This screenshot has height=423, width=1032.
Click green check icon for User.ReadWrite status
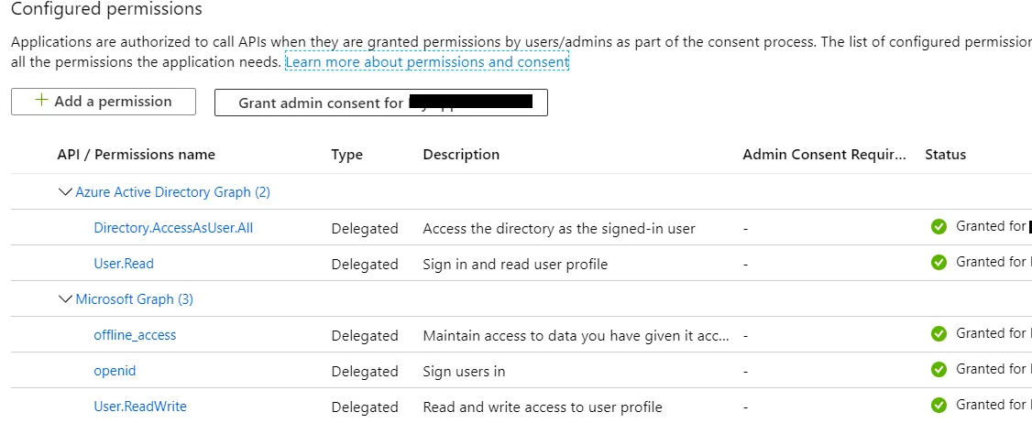point(939,406)
